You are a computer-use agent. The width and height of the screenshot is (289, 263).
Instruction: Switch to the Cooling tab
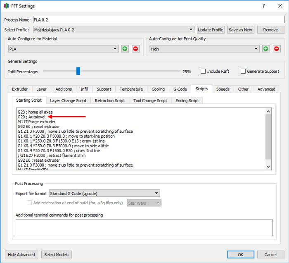point(158,89)
